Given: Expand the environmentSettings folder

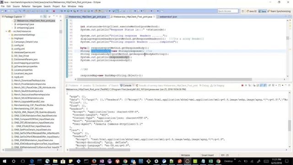Looking at the screenshot, I should coord(9,35).
